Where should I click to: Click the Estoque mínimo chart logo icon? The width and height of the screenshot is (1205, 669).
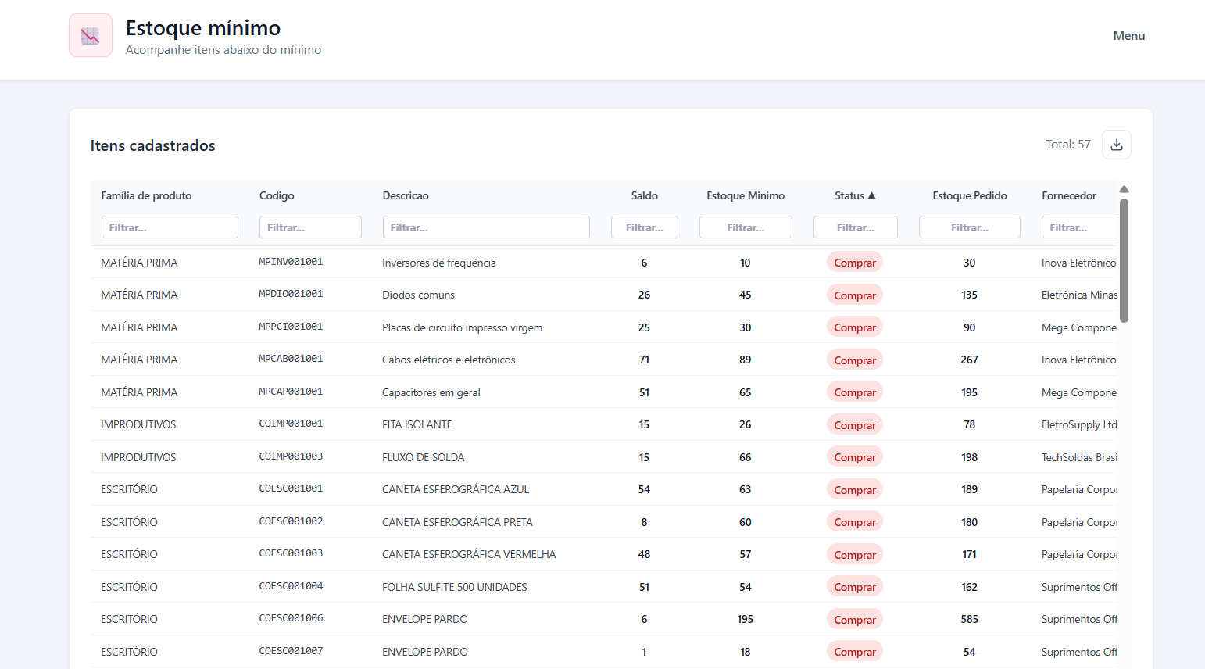click(91, 35)
